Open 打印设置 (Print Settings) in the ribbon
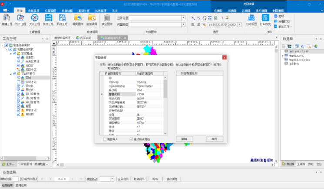This screenshot has width=324, height=189. pyautogui.click(x=252, y=19)
